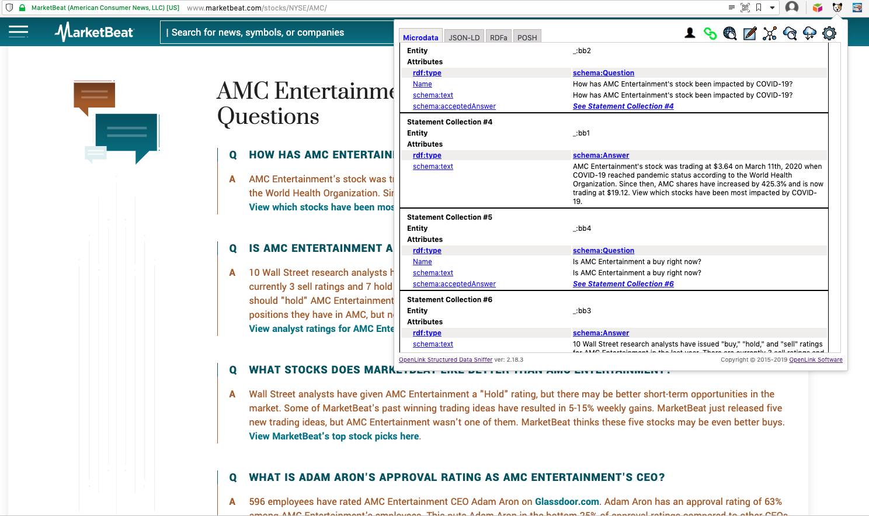Open See Statement Collection #6 link
869x516 pixels.
[623, 284]
